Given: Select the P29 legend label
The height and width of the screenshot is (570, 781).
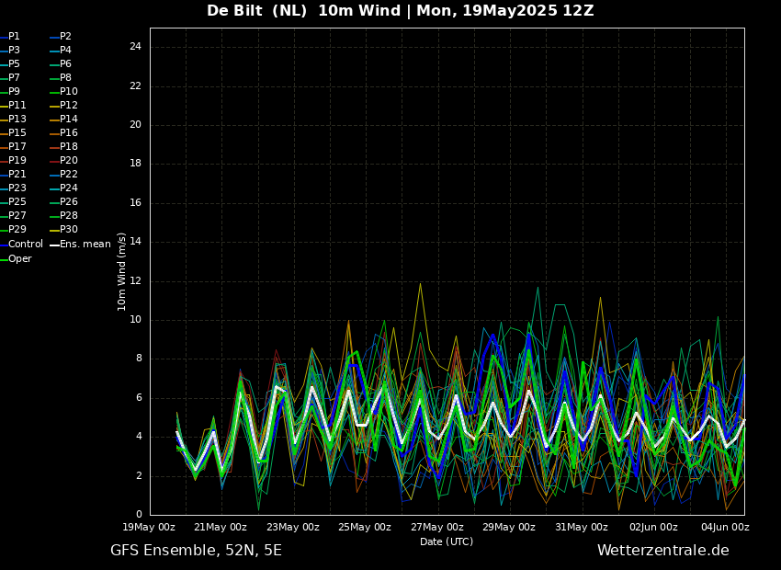Looking at the screenshot, I should pyautogui.click(x=17, y=229).
